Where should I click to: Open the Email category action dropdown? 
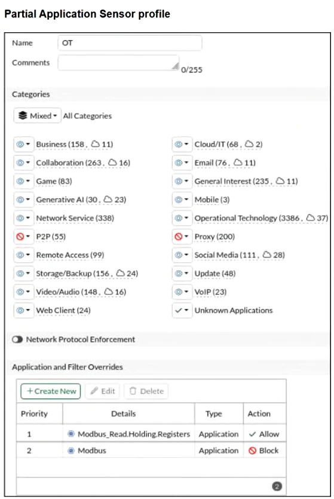coord(182,163)
